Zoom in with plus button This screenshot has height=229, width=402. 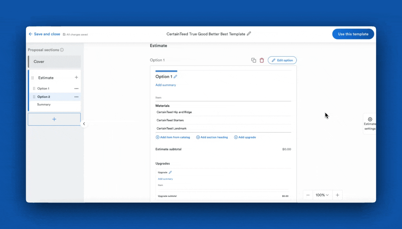(337, 195)
